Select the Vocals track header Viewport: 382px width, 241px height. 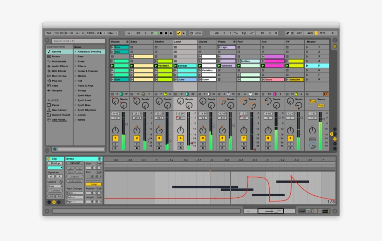tap(207, 42)
